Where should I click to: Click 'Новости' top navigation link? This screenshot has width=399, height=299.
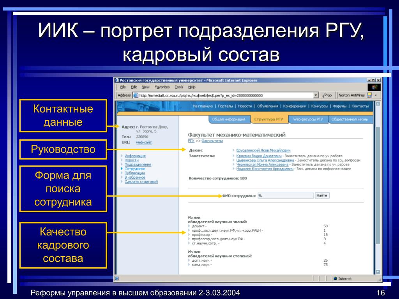(x=245, y=106)
